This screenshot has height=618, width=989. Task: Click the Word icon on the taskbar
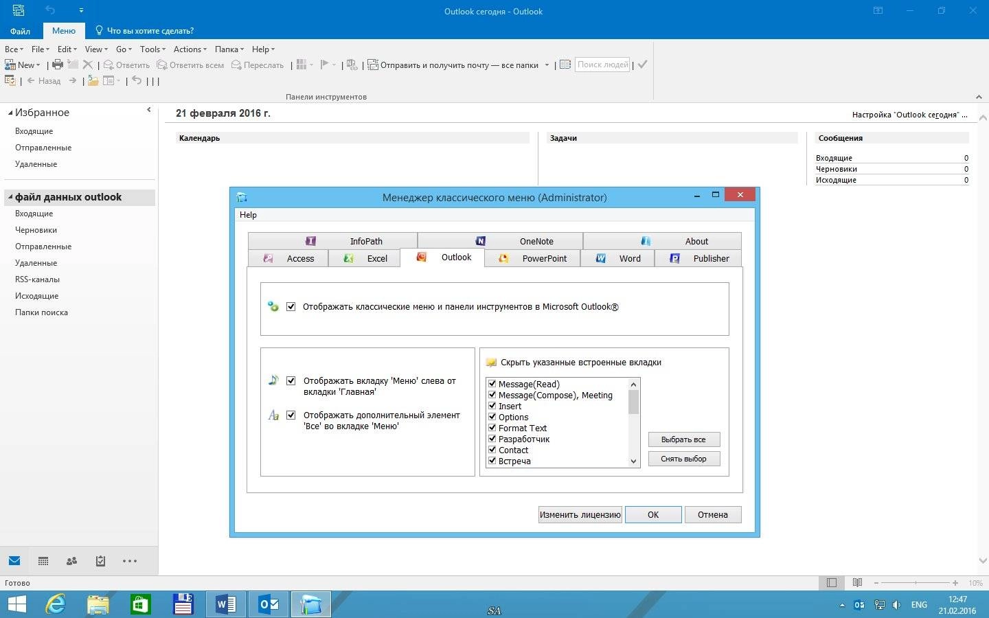pos(226,604)
